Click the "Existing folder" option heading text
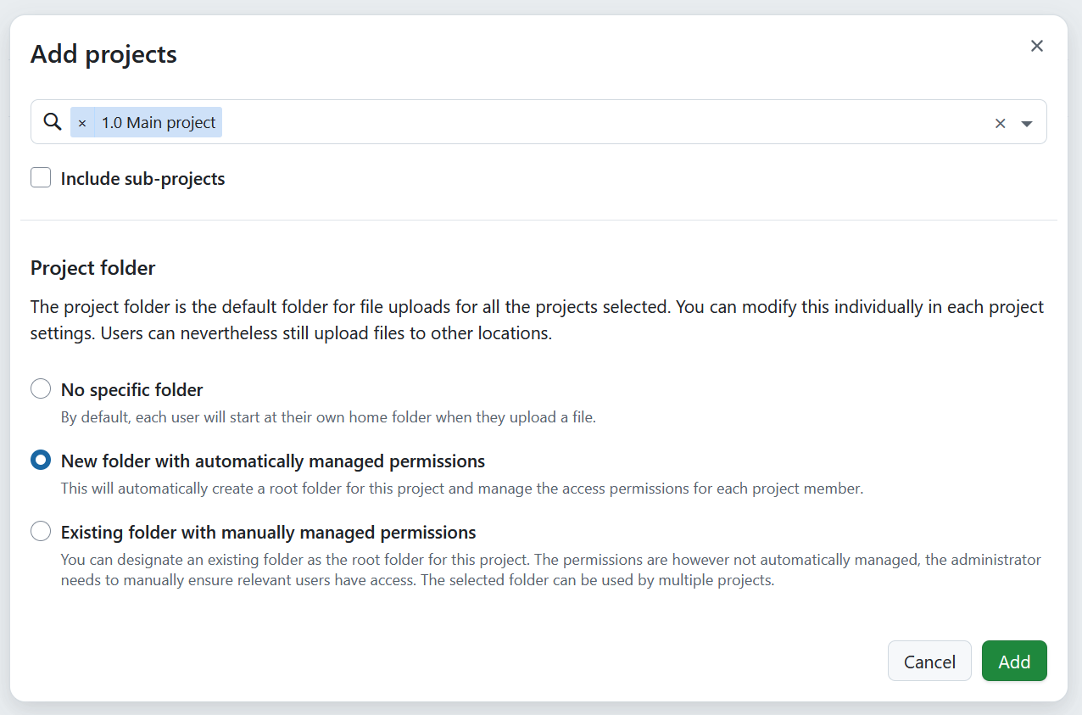1082x715 pixels. point(266,532)
